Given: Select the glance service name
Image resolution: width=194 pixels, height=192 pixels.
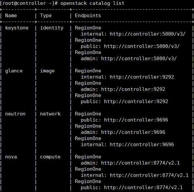Looking at the screenshot, I should click(14, 71).
